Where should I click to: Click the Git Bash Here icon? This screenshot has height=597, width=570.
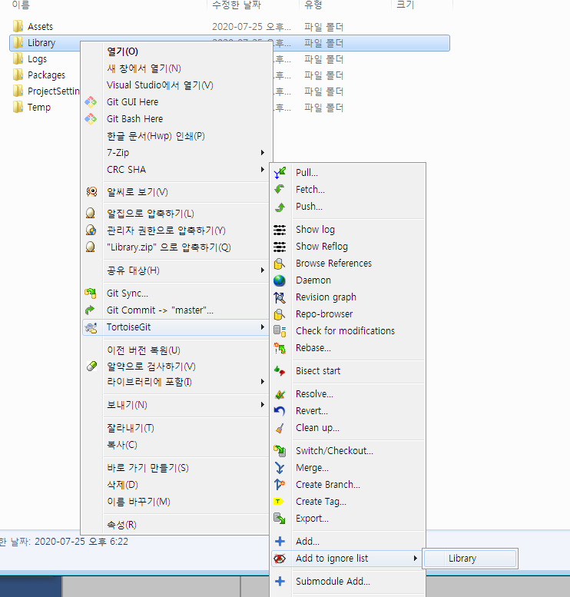pos(91,119)
